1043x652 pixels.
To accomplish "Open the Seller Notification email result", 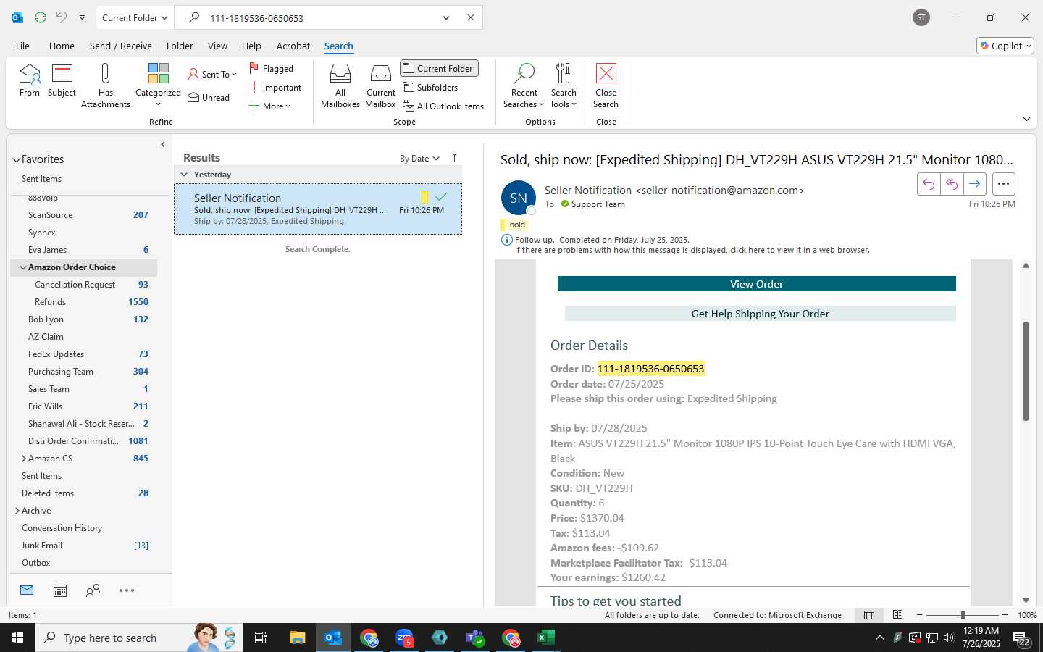I will click(318, 209).
